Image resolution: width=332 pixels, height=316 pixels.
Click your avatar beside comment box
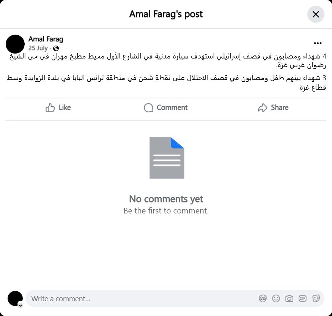[15, 299]
